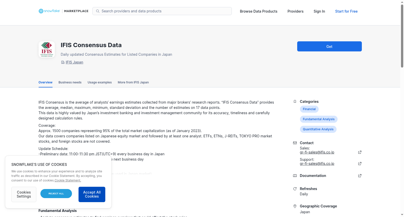Switch to the Business needs tab
Image resolution: width=404 pixels, height=217 pixels.
[70, 82]
